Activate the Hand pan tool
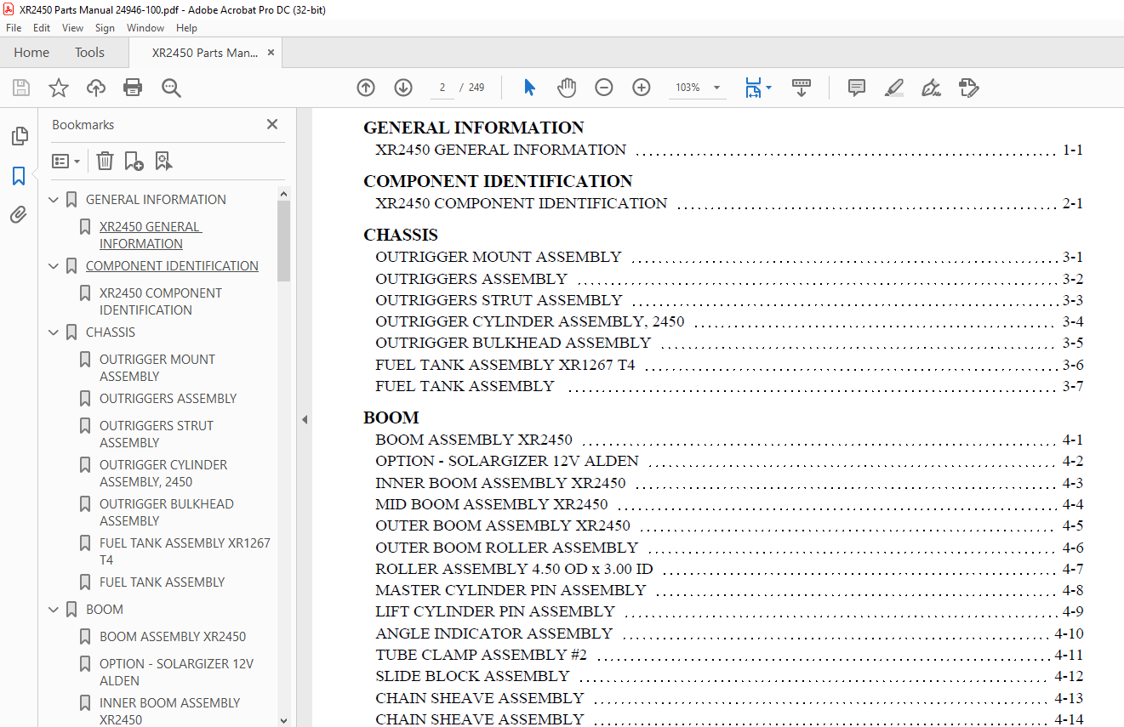Viewport: 1124px width, 727px height. (x=567, y=88)
